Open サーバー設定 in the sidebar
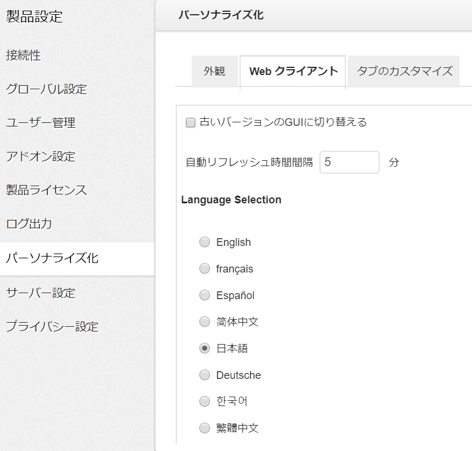 41,293
